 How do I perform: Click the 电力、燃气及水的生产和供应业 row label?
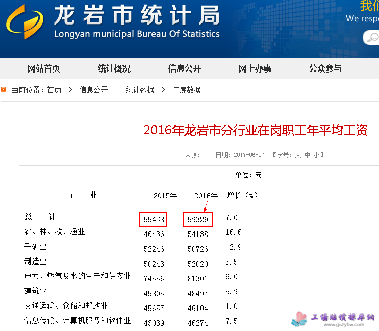(x=78, y=276)
